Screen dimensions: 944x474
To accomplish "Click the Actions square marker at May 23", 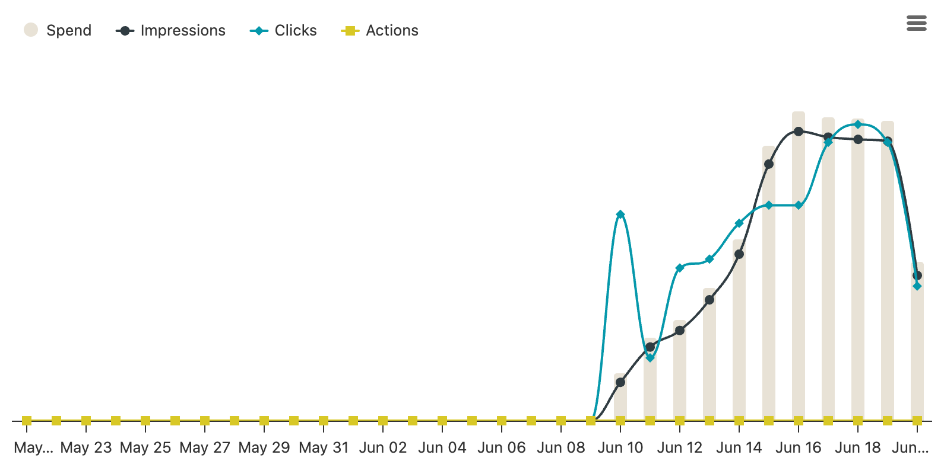I will point(86,421).
